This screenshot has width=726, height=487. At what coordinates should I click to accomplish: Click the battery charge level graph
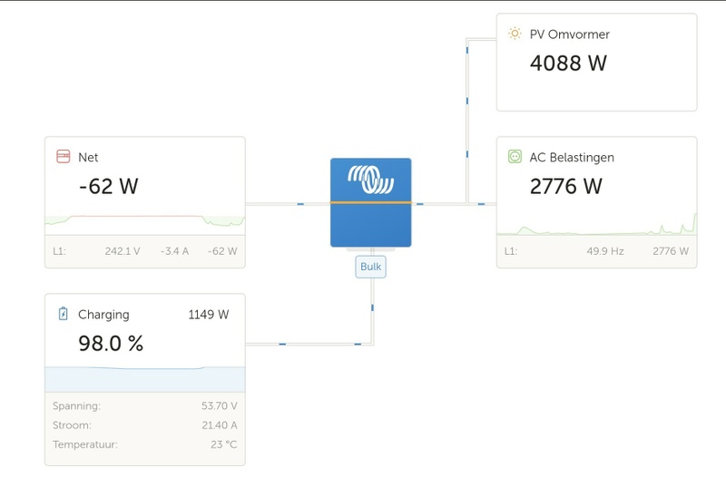(x=145, y=379)
